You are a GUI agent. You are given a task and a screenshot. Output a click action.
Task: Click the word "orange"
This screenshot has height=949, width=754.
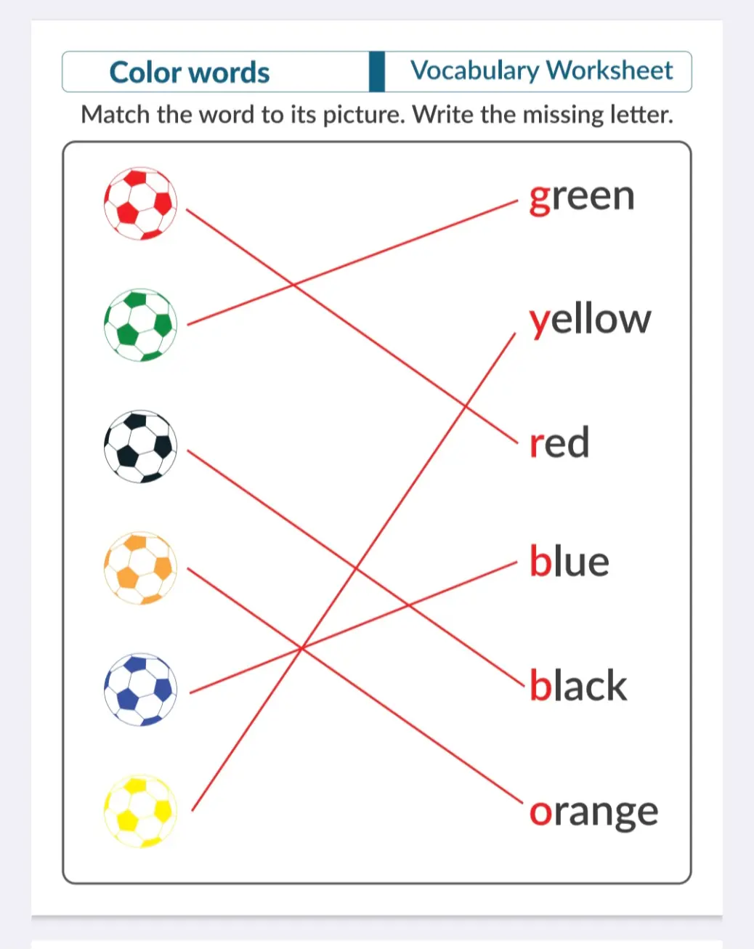(x=593, y=812)
